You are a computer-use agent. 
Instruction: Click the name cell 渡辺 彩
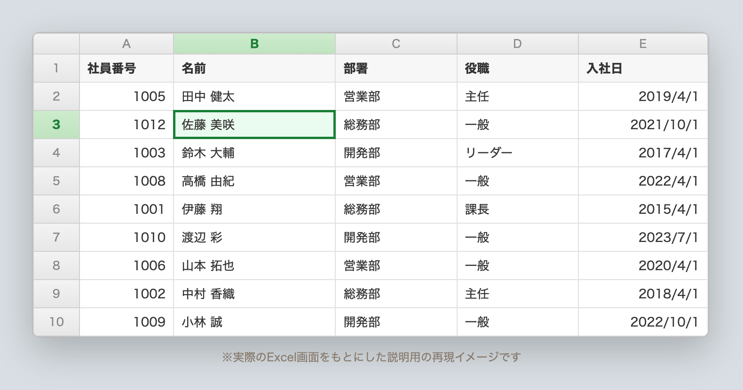tap(254, 237)
